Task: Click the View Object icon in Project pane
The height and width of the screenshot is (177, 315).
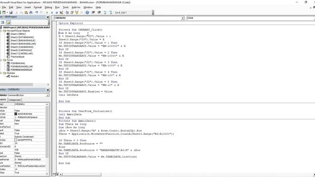Action: point(2,22)
